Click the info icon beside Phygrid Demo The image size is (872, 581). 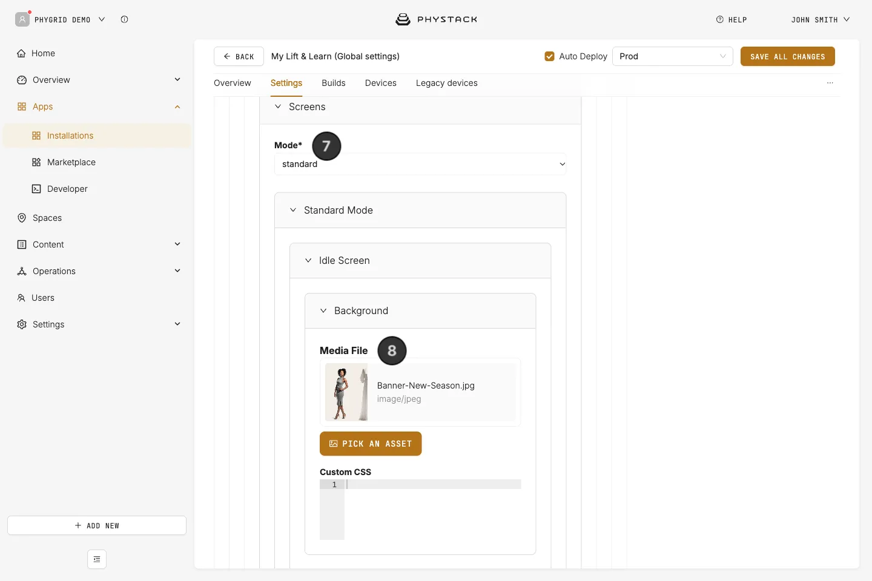point(124,19)
